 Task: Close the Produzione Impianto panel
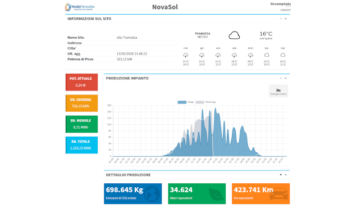286,78
